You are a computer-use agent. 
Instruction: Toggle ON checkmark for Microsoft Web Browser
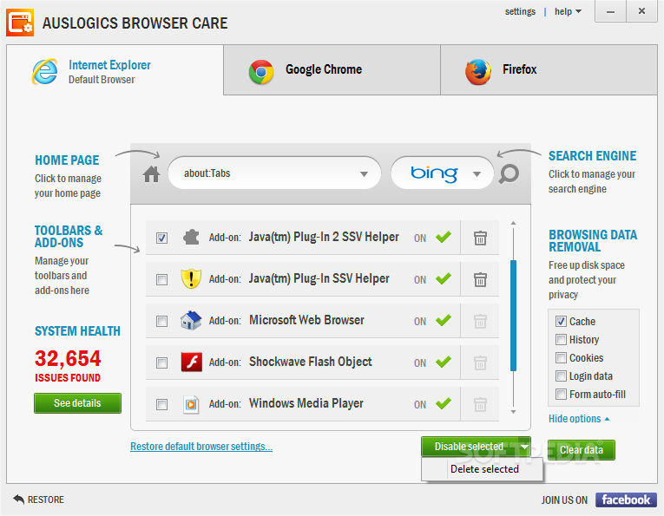(x=444, y=320)
